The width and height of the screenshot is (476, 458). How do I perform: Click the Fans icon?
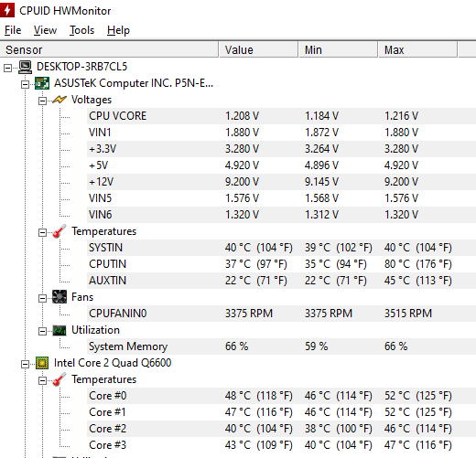coord(59,297)
